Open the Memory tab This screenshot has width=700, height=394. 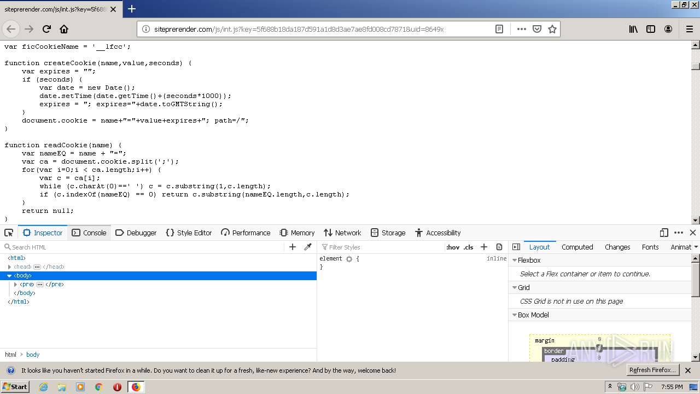coord(297,233)
